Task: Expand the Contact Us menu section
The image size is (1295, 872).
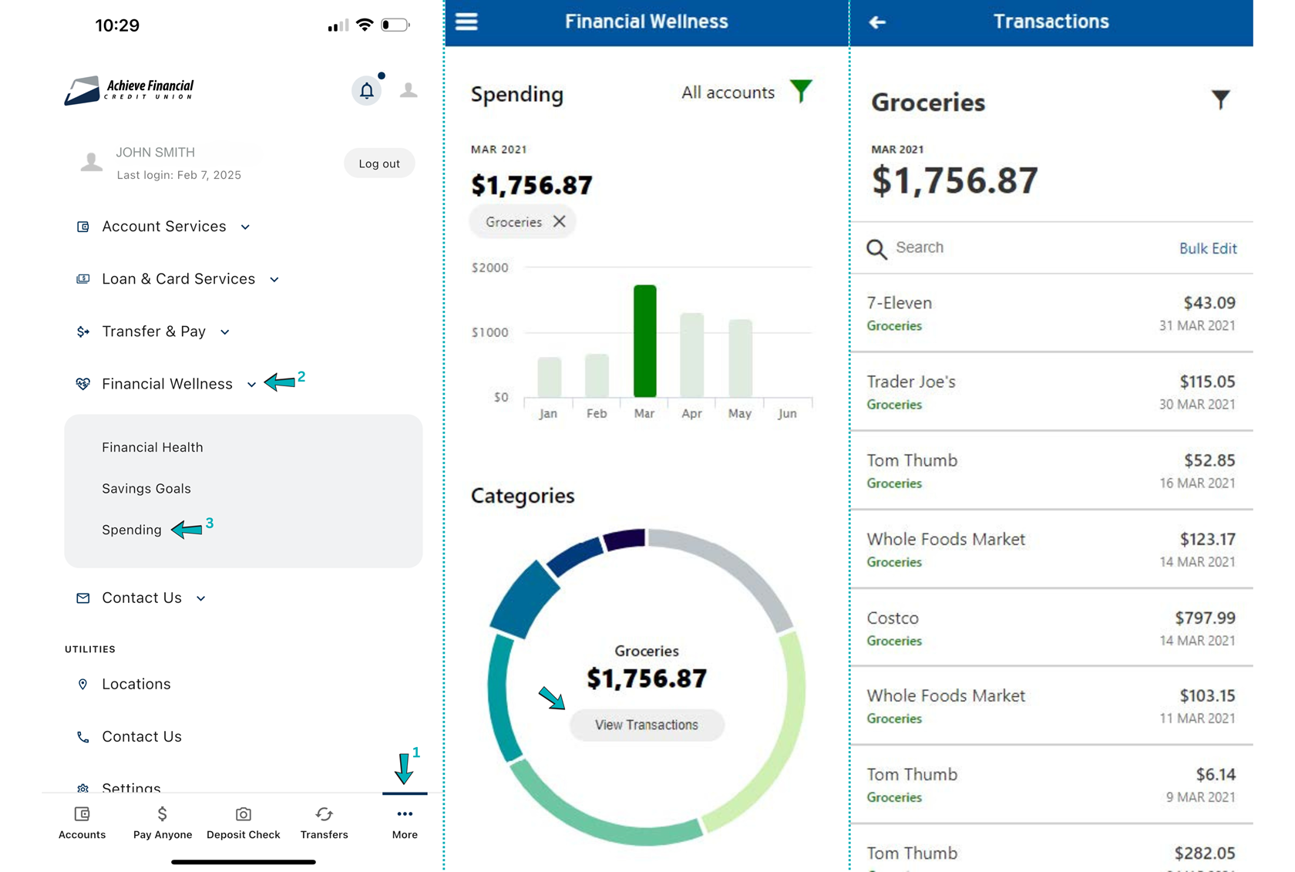Action: 200,599
